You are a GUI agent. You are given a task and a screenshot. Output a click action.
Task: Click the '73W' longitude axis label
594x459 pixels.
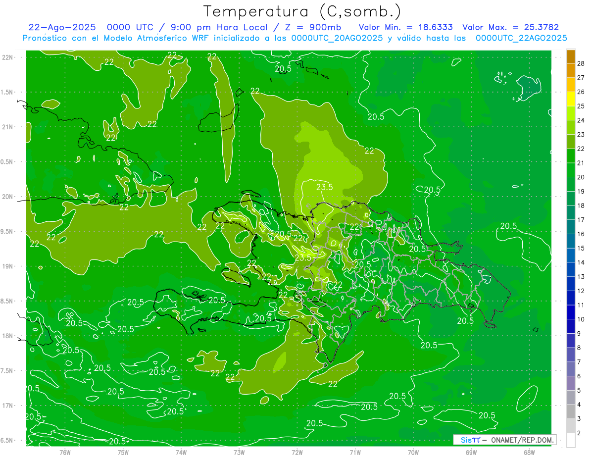[239, 453]
